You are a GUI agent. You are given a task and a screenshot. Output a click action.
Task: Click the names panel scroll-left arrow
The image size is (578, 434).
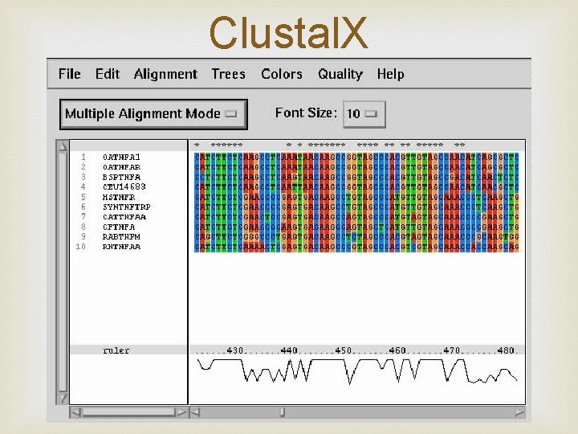click(75, 412)
